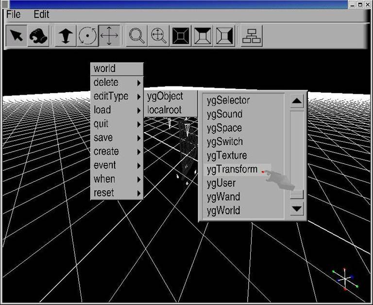Expand the when submenu
The height and width of the screenshot is (305, 373).
point(117,179)
